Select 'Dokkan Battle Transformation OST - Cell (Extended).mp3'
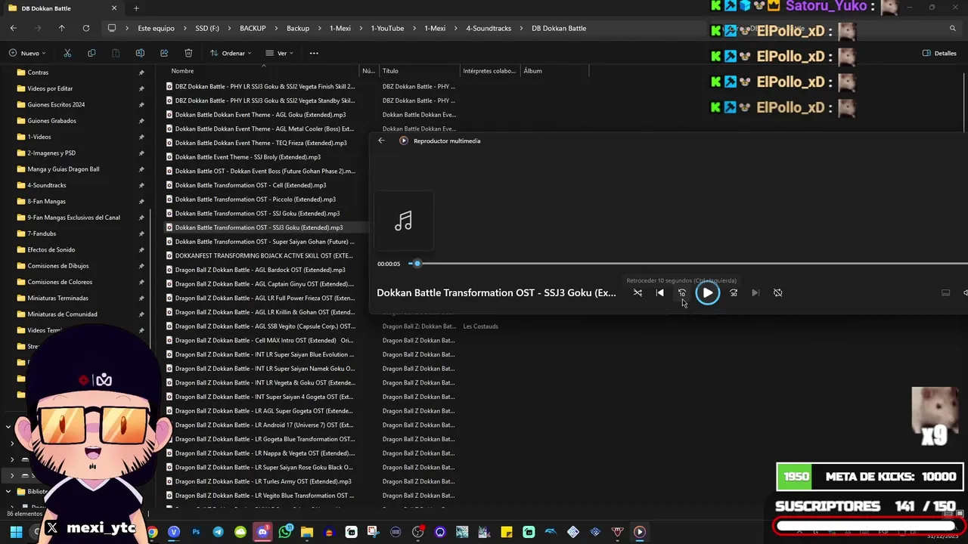968x544 pixels. click(x=250, y=185)
